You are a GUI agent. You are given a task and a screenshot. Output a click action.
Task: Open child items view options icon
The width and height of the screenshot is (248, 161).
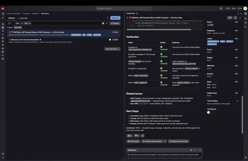coord(191,150)
